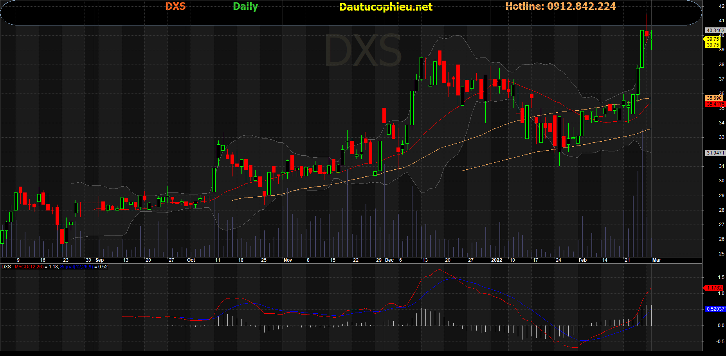The width and height of the screenshot is (726, 356).
Task: Click the orange 35.698 moving average tag
Action: coord(714,98)
